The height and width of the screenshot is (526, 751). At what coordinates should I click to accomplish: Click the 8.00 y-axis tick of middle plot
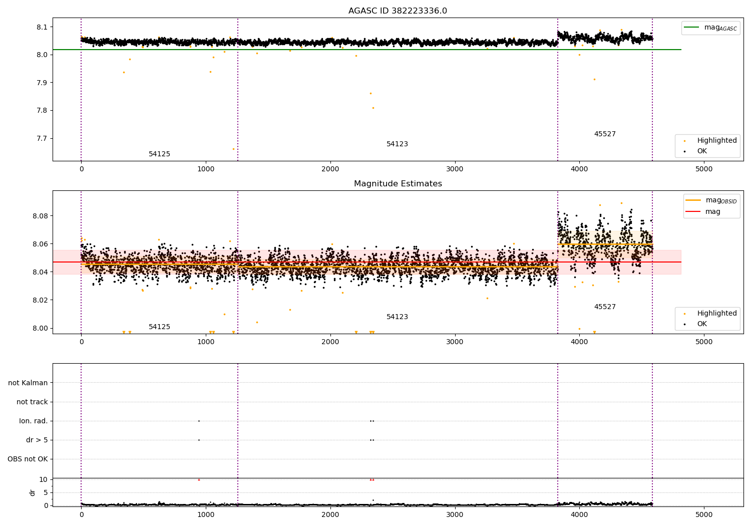[x=40, y=329]
